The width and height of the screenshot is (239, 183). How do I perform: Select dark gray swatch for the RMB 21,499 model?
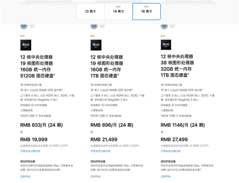(x=94, y=26)
